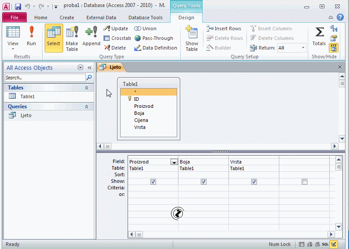This screenshot has height=249, width=349.
Task: Click the Pass-Through query icon
Action: point(154,38)
